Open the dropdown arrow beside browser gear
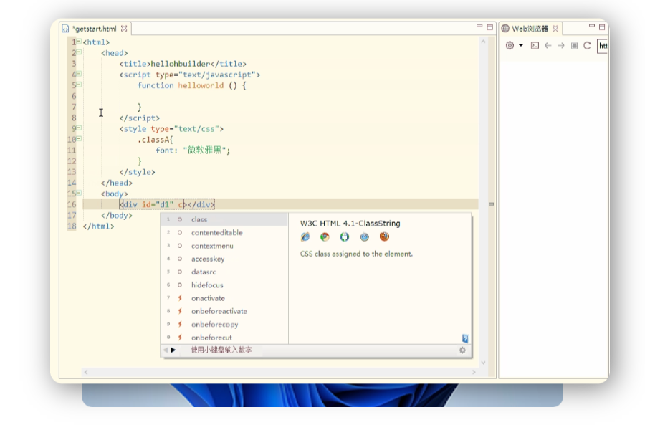Image resolution: width=645 pixels, height=430 pixels. click(x=521, y=45)
